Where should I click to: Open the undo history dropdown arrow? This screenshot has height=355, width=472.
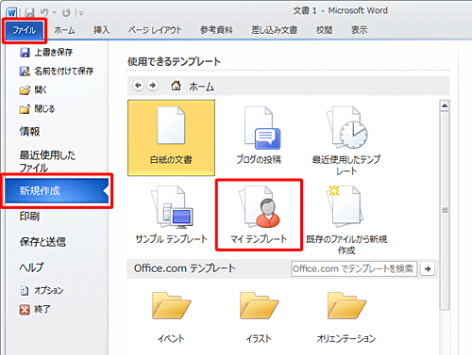point(54,13)
